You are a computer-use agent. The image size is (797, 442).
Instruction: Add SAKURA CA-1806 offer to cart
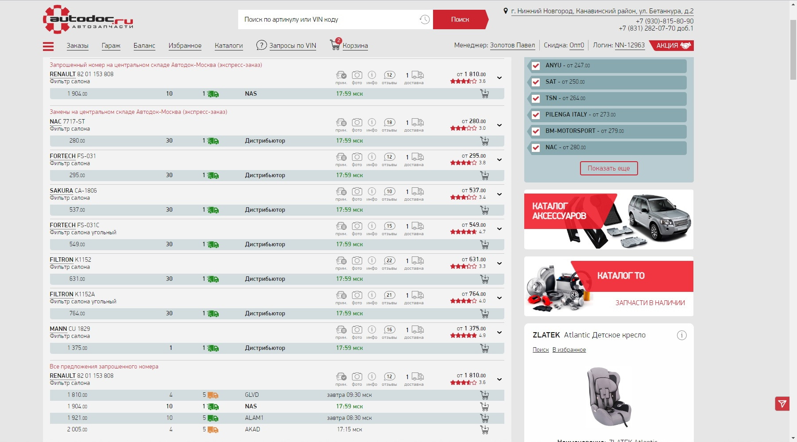[484, 210]
